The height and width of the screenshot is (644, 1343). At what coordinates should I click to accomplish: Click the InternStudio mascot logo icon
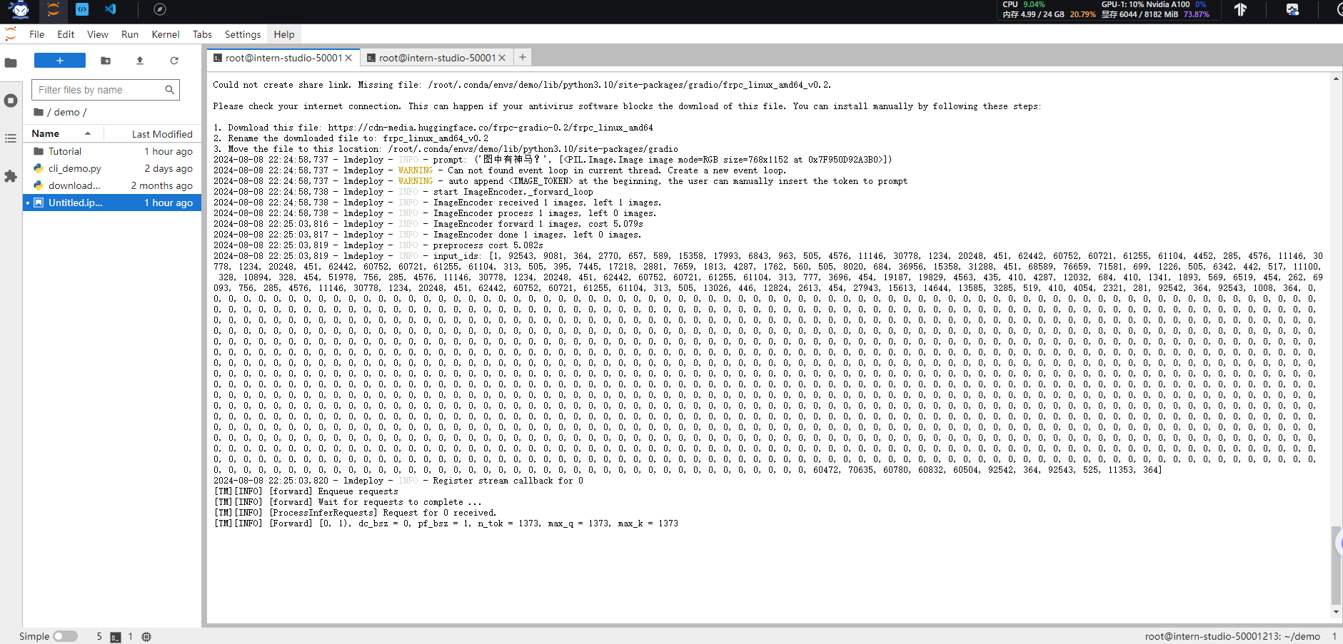pos(20,10)
